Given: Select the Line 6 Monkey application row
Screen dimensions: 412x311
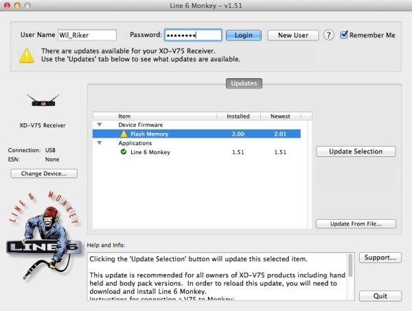Looking at the screenshot, I should coord(196,152).
